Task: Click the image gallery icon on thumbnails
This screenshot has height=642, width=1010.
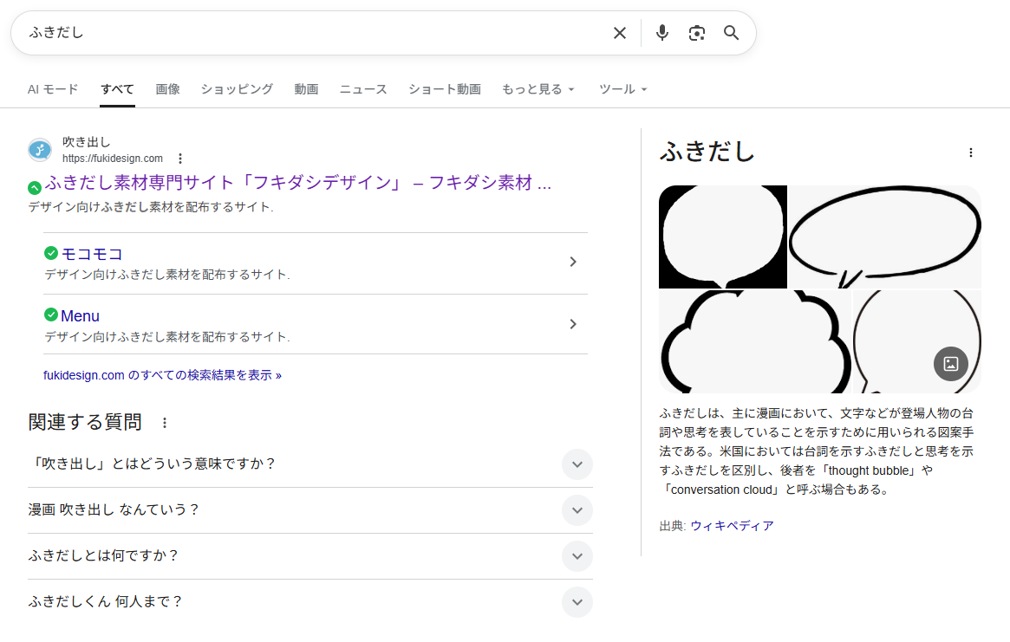Action: [x=950, y=364]
